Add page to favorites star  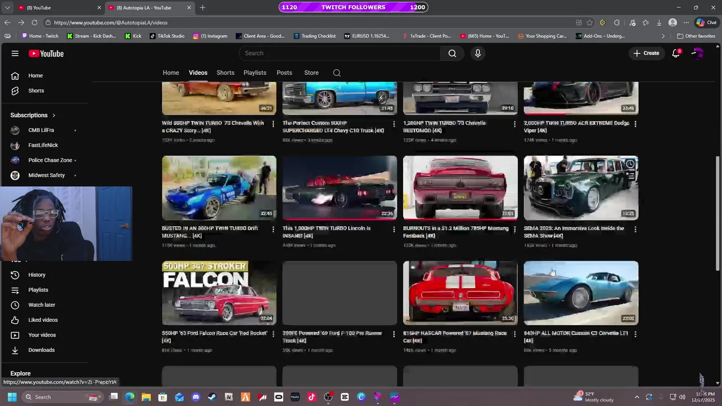click(x=589, y=23)
